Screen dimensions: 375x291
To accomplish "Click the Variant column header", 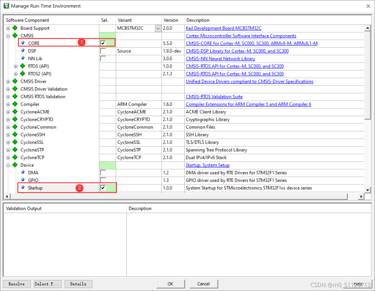I will coord(139,20).
